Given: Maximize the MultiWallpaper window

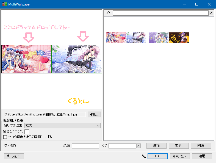Looking at the screenshot, I should coord(197,4).
